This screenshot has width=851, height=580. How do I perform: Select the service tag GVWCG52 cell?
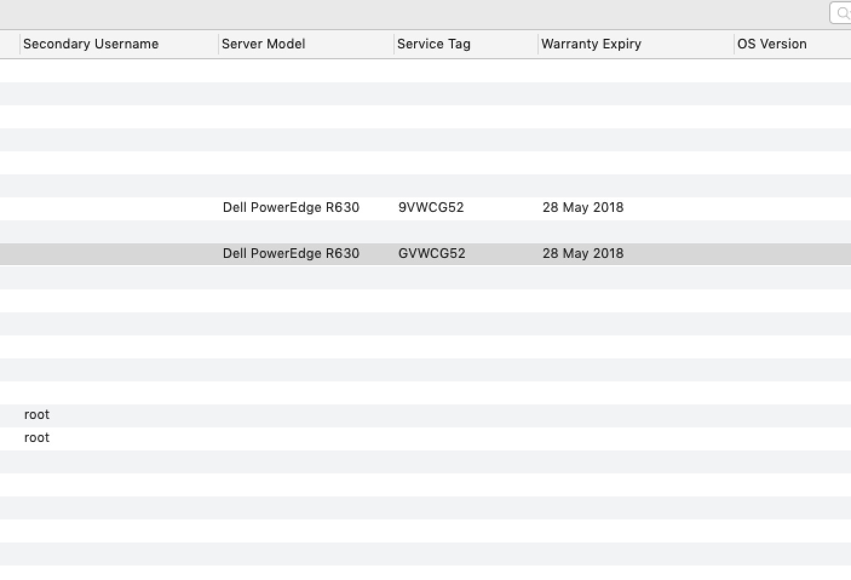coord(432,254)
